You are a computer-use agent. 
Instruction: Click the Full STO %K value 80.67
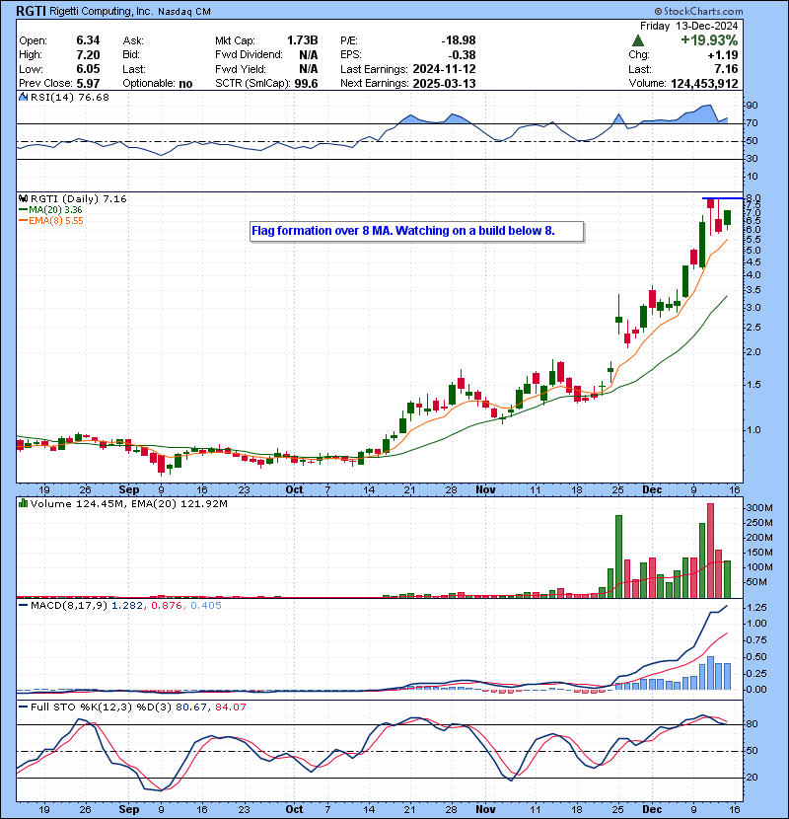tap(190, 707)
